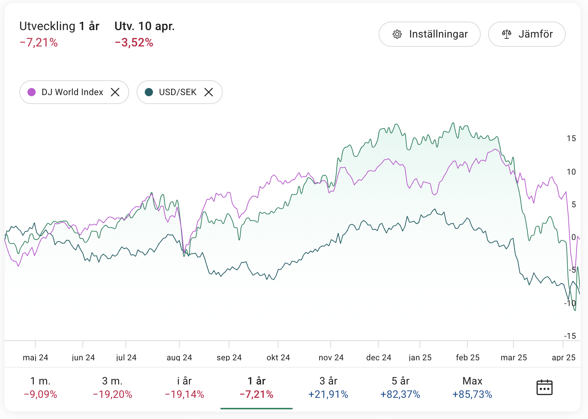Viewport: 588px width, 419px height.
Task: Click the gear icon in Inställningar
Action: point(397,34)
